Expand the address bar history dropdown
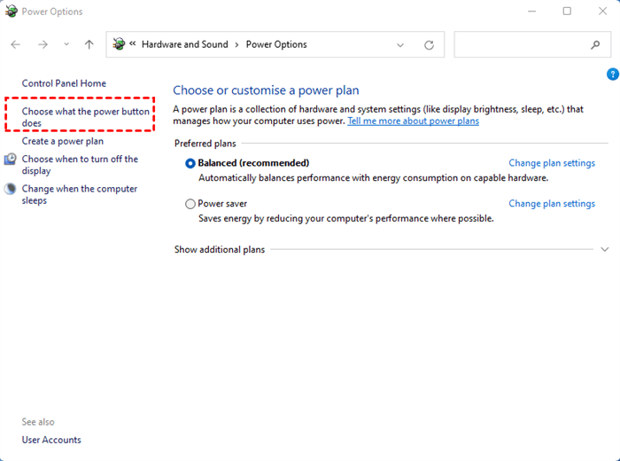 [x=400, y=44]
